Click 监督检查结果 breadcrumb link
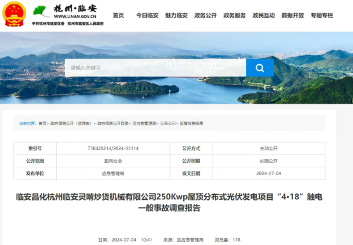 [192, 123]
